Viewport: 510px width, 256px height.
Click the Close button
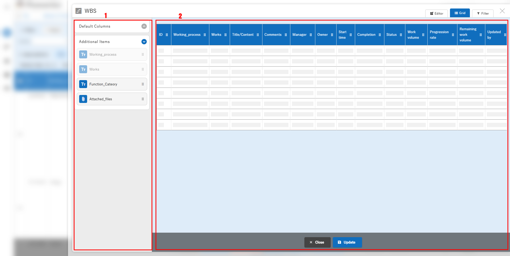tap(317, 242)
